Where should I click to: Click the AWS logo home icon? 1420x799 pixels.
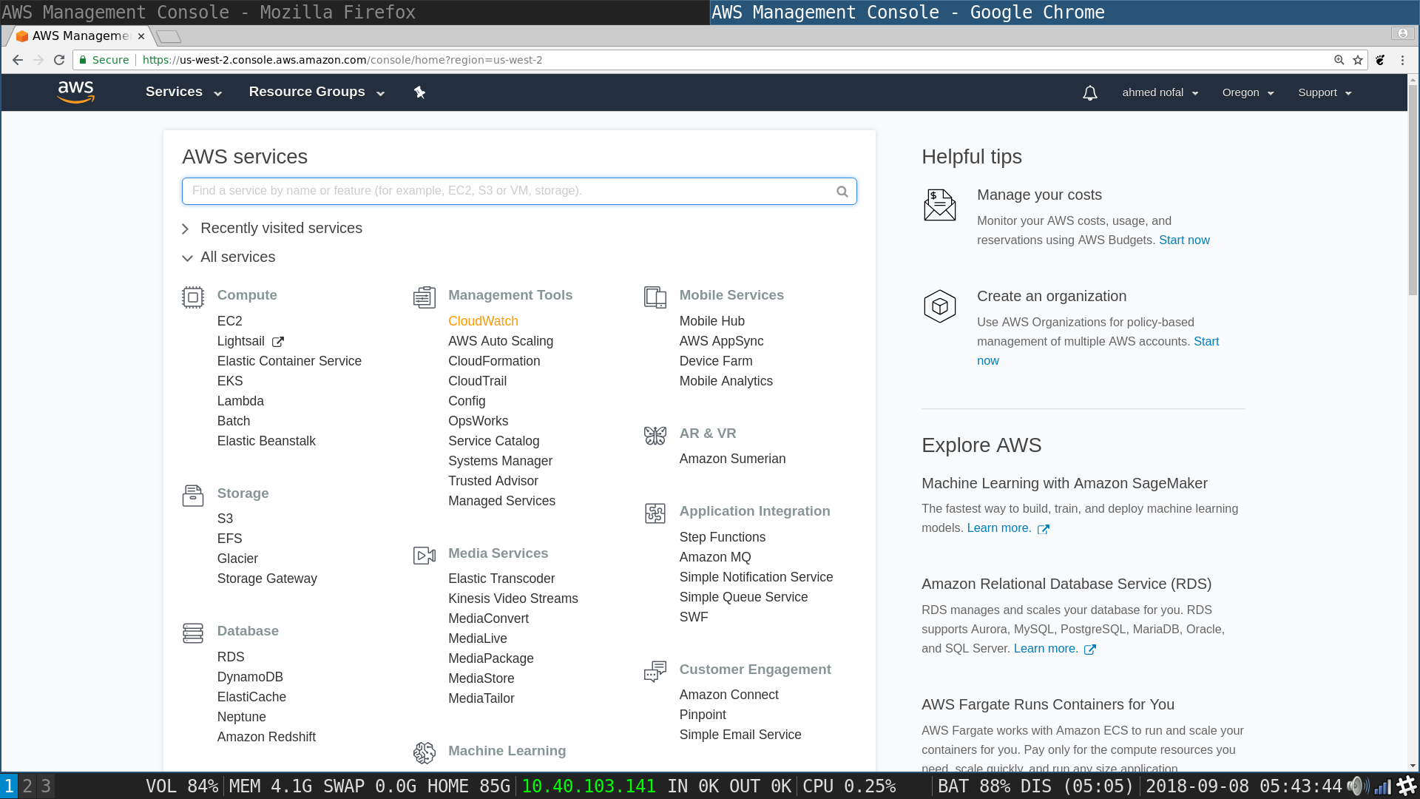76,92
